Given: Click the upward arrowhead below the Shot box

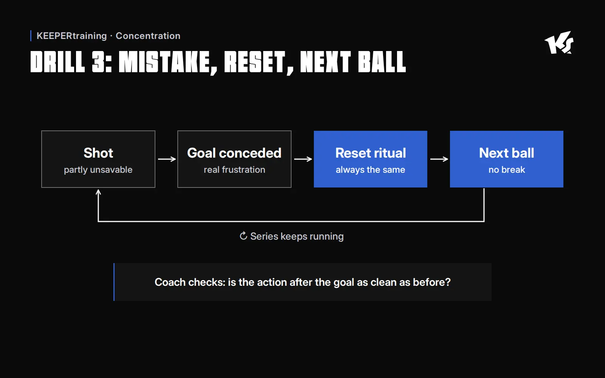Looking at the screenshot, I should tap(98, 192).
